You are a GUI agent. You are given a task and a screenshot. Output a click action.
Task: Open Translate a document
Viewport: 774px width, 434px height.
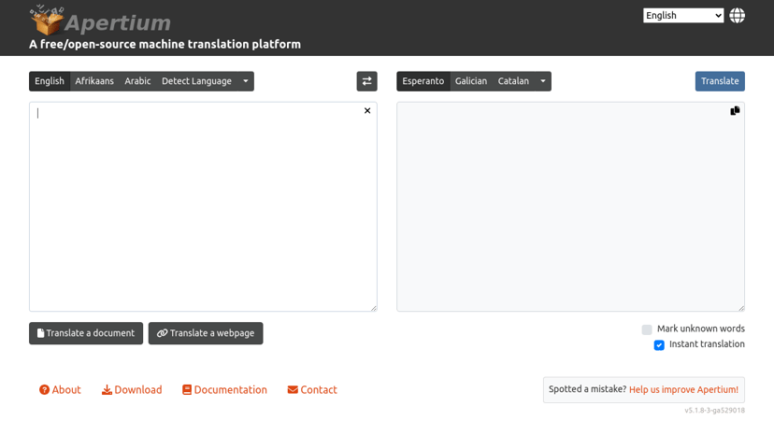pyautogui.click(x=86, y=333)
